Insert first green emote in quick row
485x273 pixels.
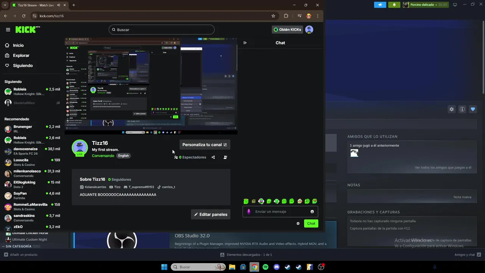coord(246,201)
